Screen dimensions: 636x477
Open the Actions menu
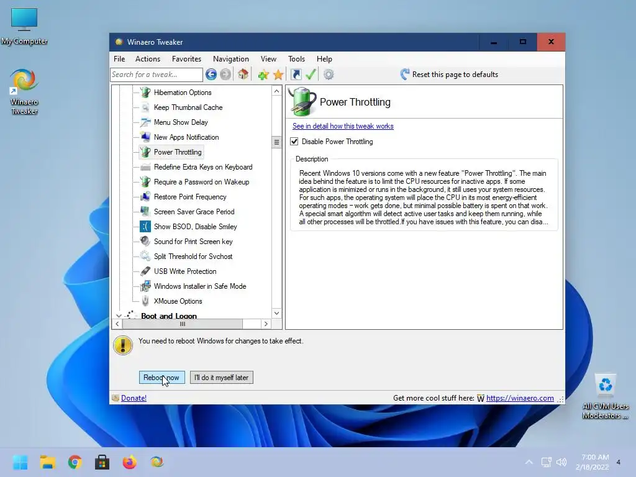coord(148,59)
